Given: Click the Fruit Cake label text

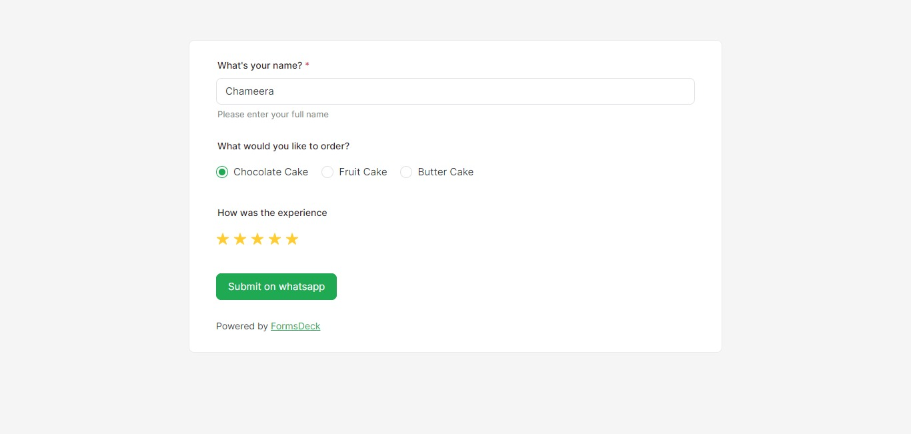Looking at the screenshot, I should point(363,171).
